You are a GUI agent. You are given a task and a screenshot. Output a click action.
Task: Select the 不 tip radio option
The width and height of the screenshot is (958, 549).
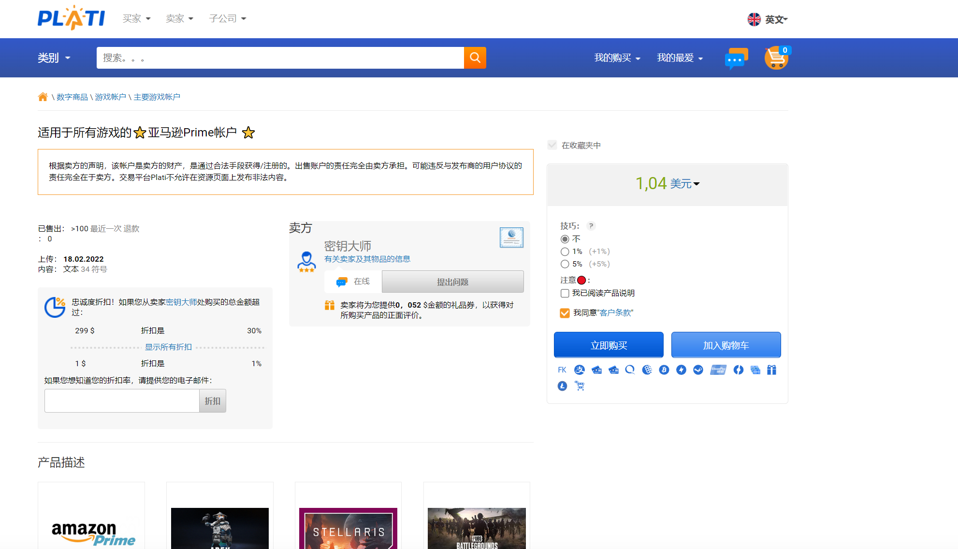(565, 239)
